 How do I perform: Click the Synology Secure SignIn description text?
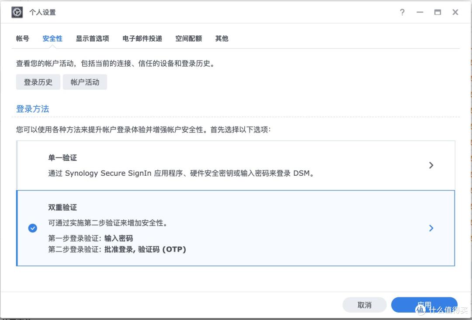pyautogui.click(x=182, y=173)
